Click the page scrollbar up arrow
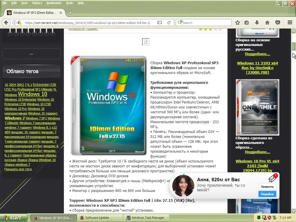Screen dimensions: 296x222 (294, 31)
